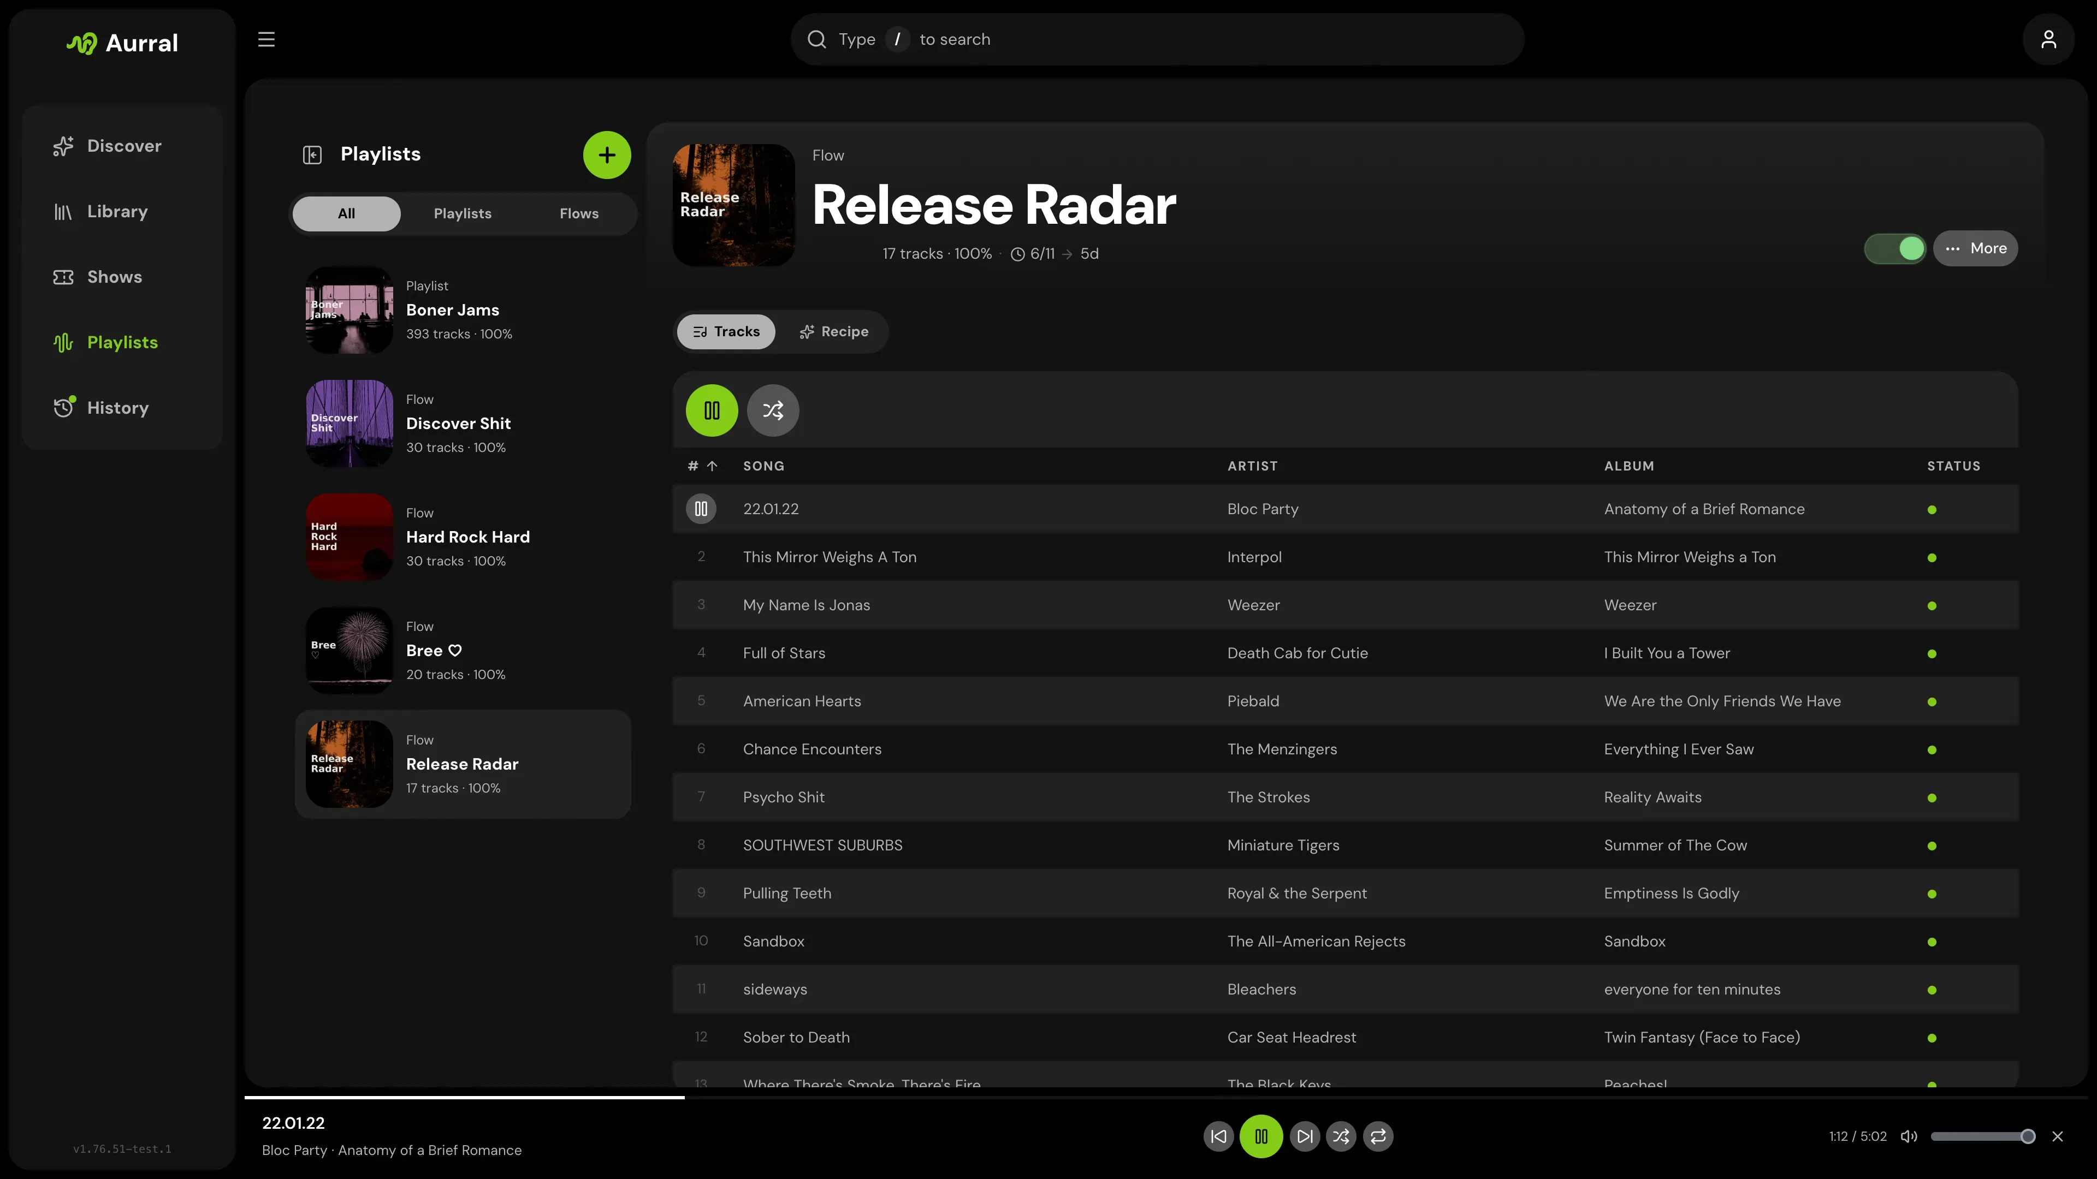
Task: Open the Boner Jams playlist
Action: coord(463,310)
